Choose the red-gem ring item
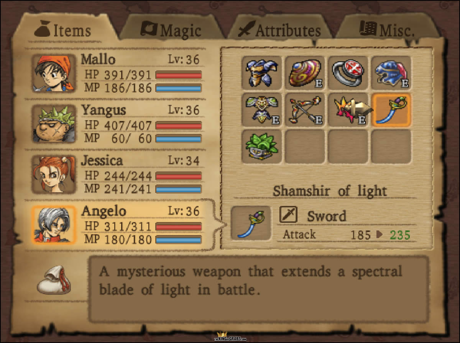The width and height of the screenshot is (460, 343). 348,73
